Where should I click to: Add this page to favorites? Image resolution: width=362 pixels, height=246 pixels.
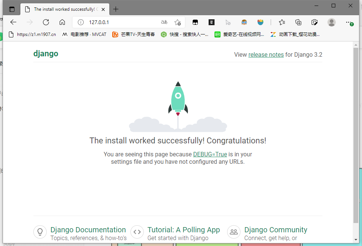coord(177,22)
